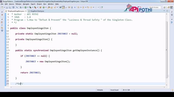Click the Back navigation arrow icon
This screenshot has height=97, width=174.
tap(91, 7)
